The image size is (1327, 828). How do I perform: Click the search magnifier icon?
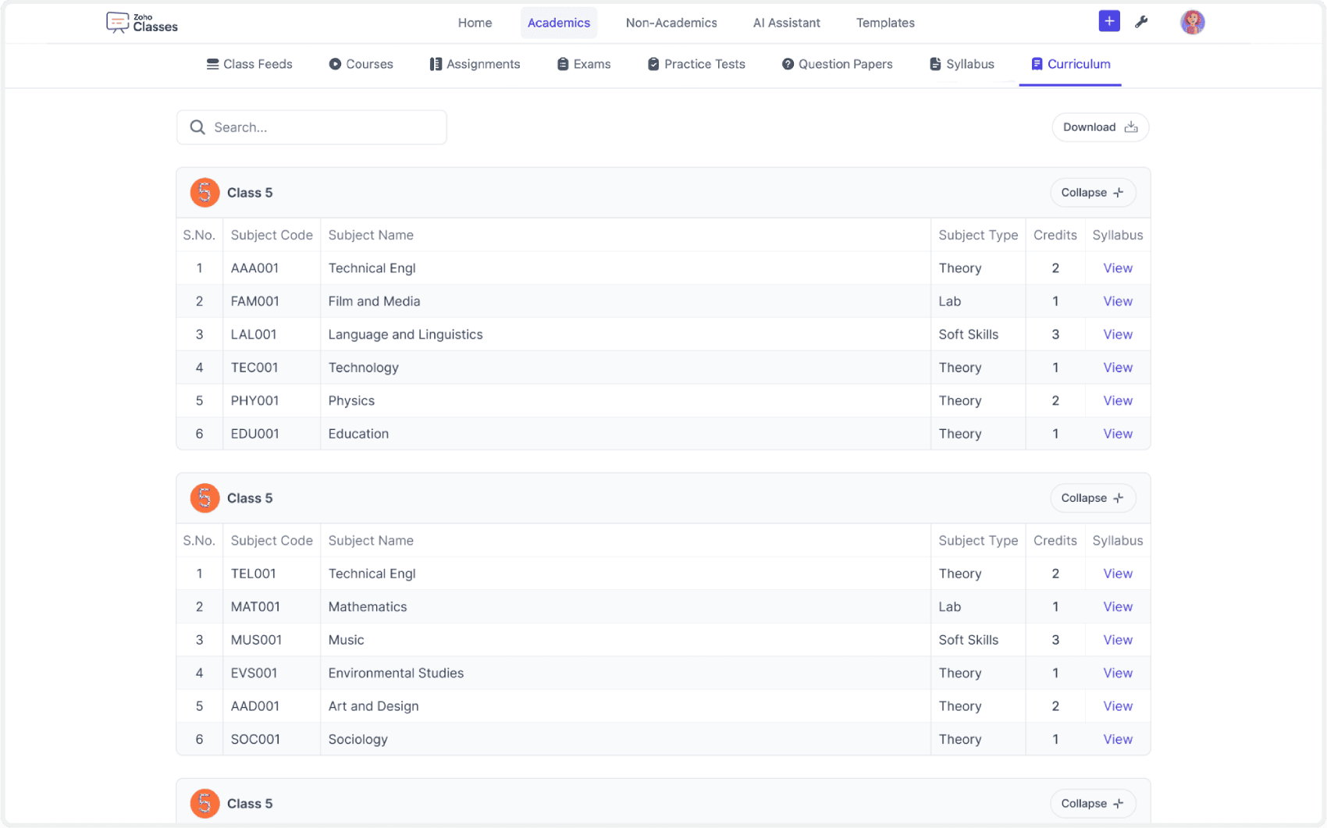tap(197, 127)
